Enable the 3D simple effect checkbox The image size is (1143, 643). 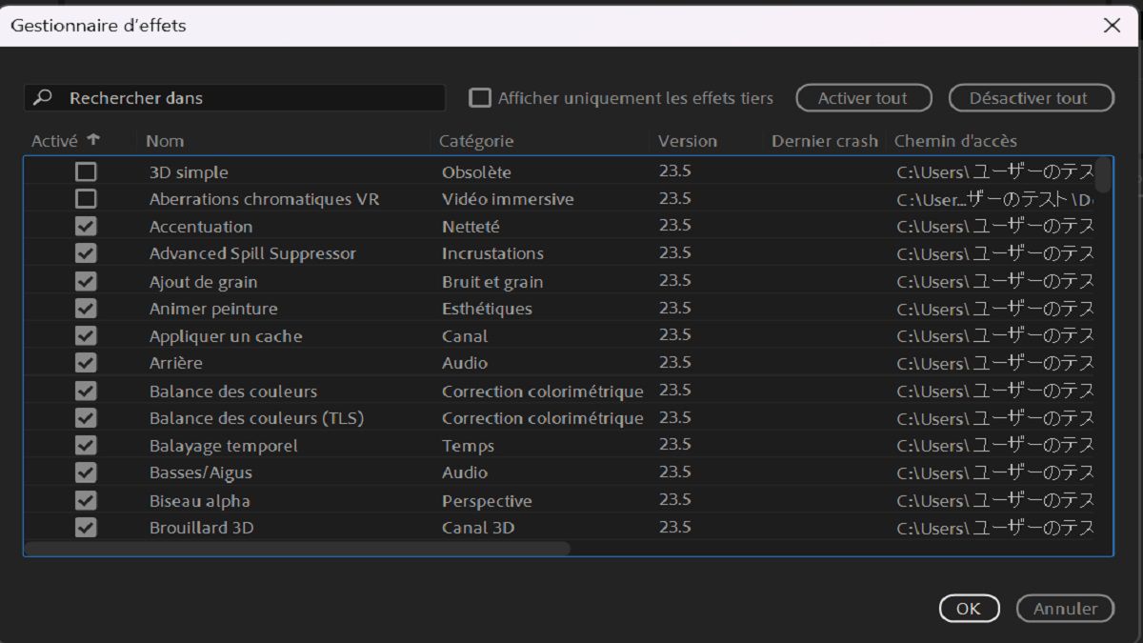coord(87,172)
